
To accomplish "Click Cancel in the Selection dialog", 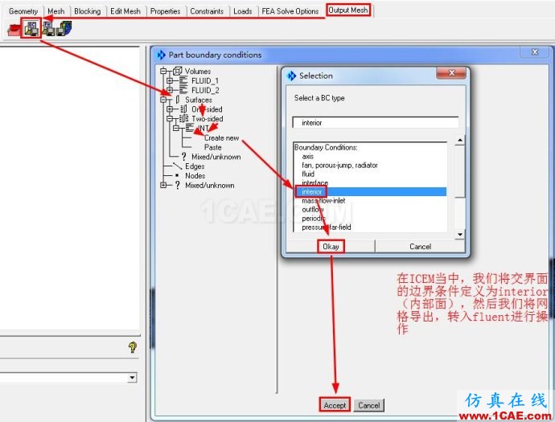I will (420, 247).
